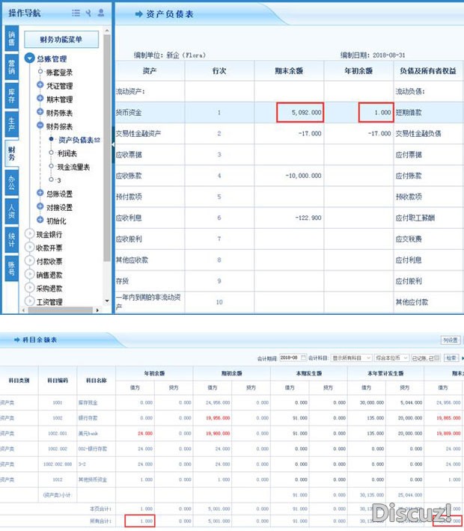Image resolution: width=464 pixels, height=531 pixels.
Task: Switch to the 生产 side tab
Action: coord(11,124)
